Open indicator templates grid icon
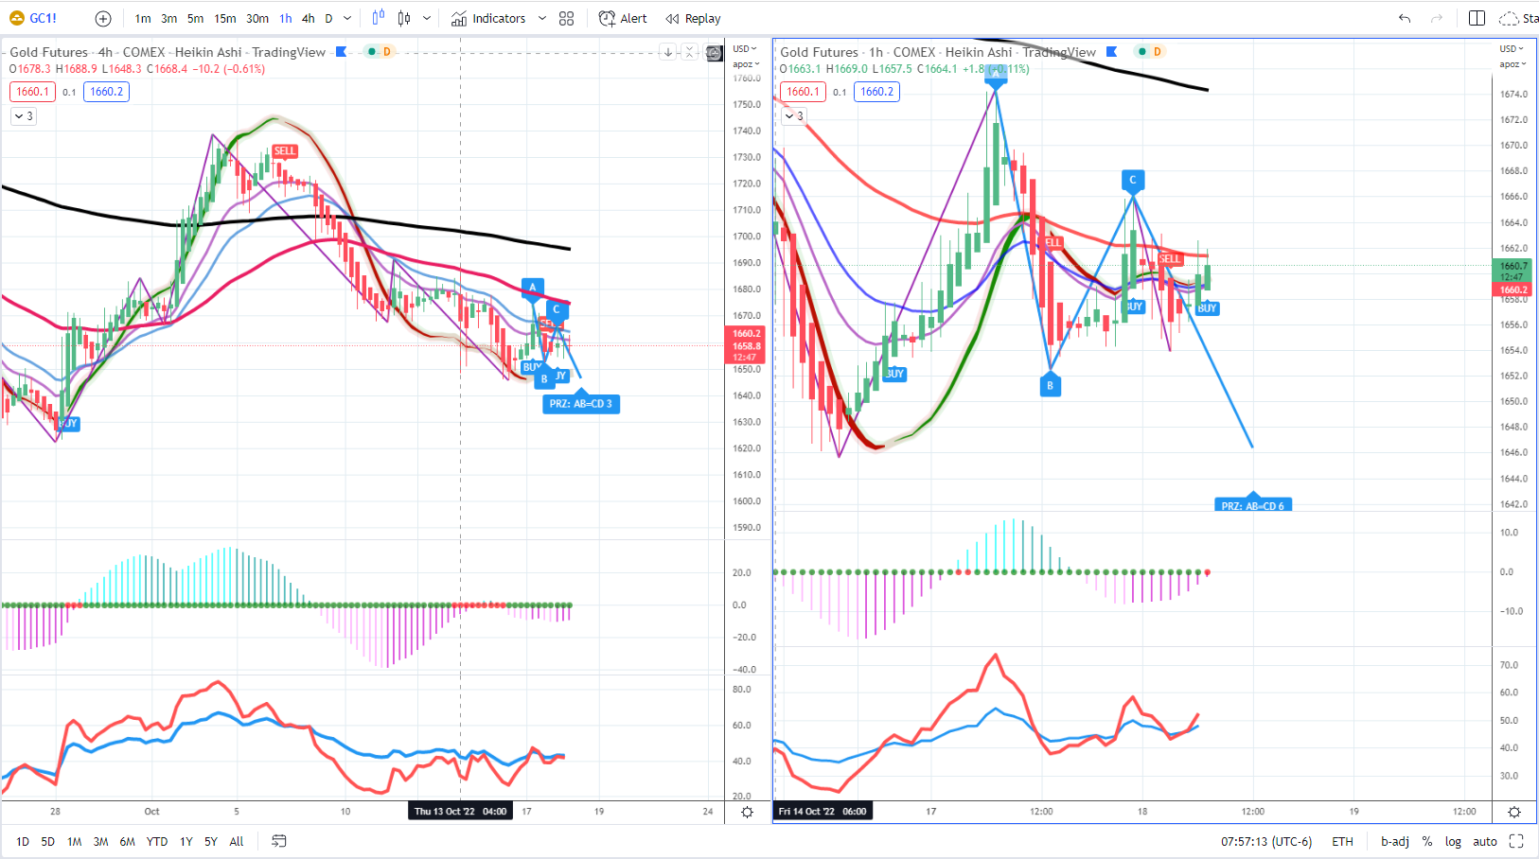Image resolution: width=1539 pixels, height=859 pixels. pos(567,18)
